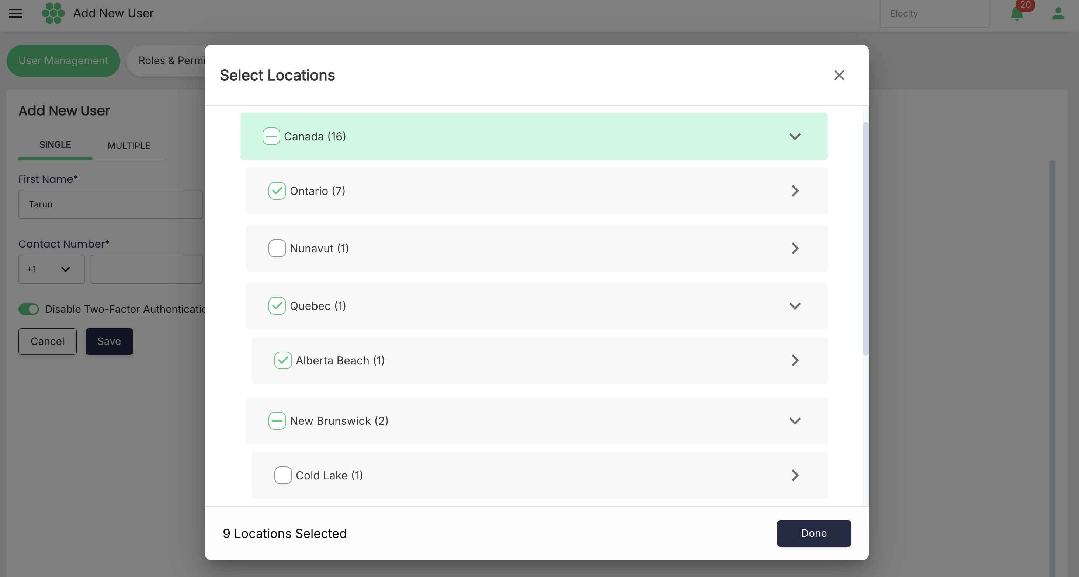Click the "9 Locations Selected" text
The image size is (1079, 577).
pyautogui.click(x=285, y=534)
